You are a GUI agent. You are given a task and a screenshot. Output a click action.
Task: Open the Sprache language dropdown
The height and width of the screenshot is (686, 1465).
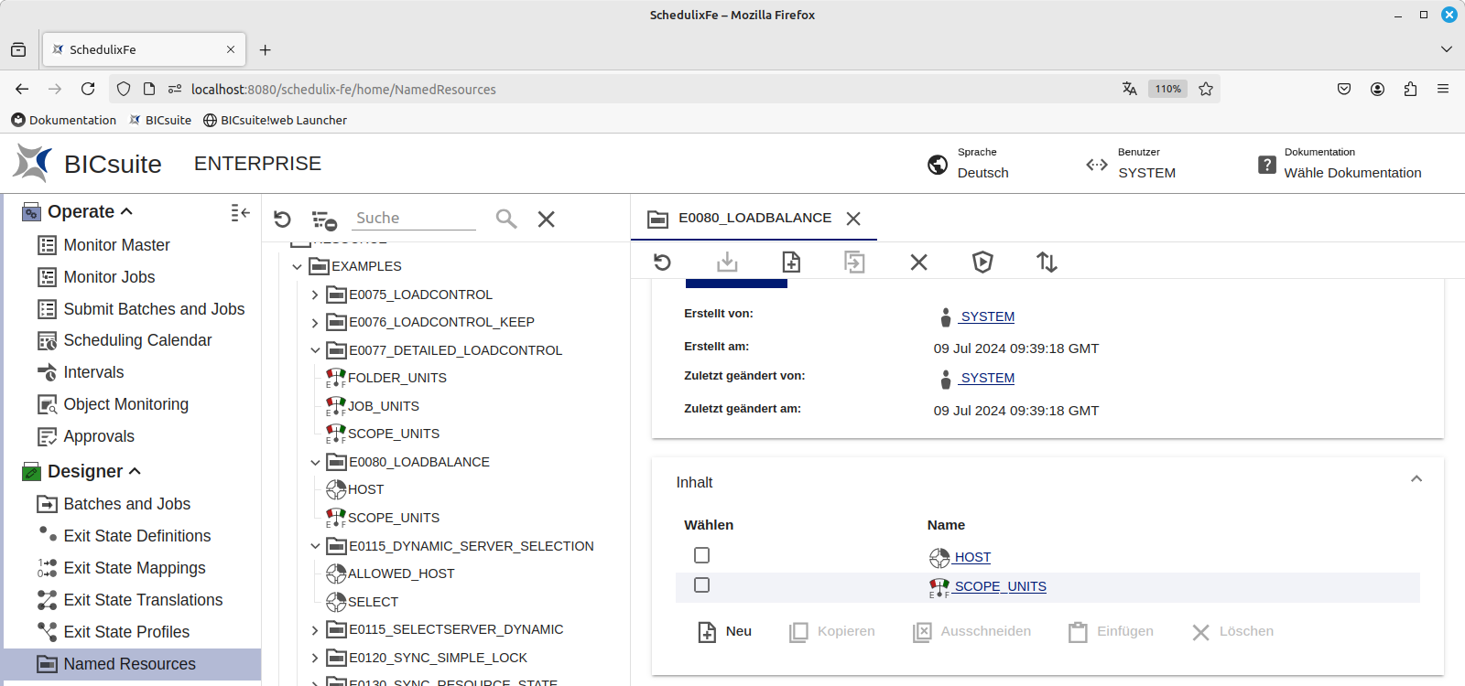pos(982,173)
